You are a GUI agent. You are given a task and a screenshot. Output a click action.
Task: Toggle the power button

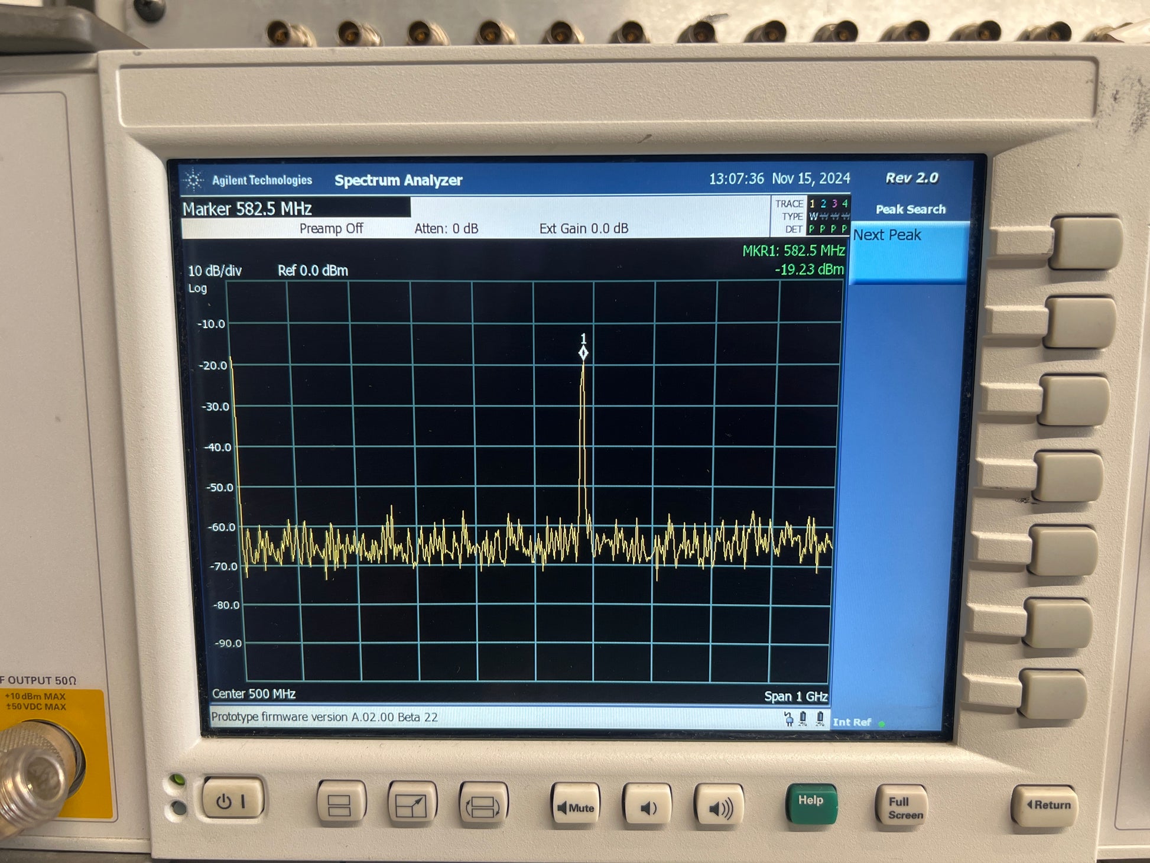coord(233,799)
